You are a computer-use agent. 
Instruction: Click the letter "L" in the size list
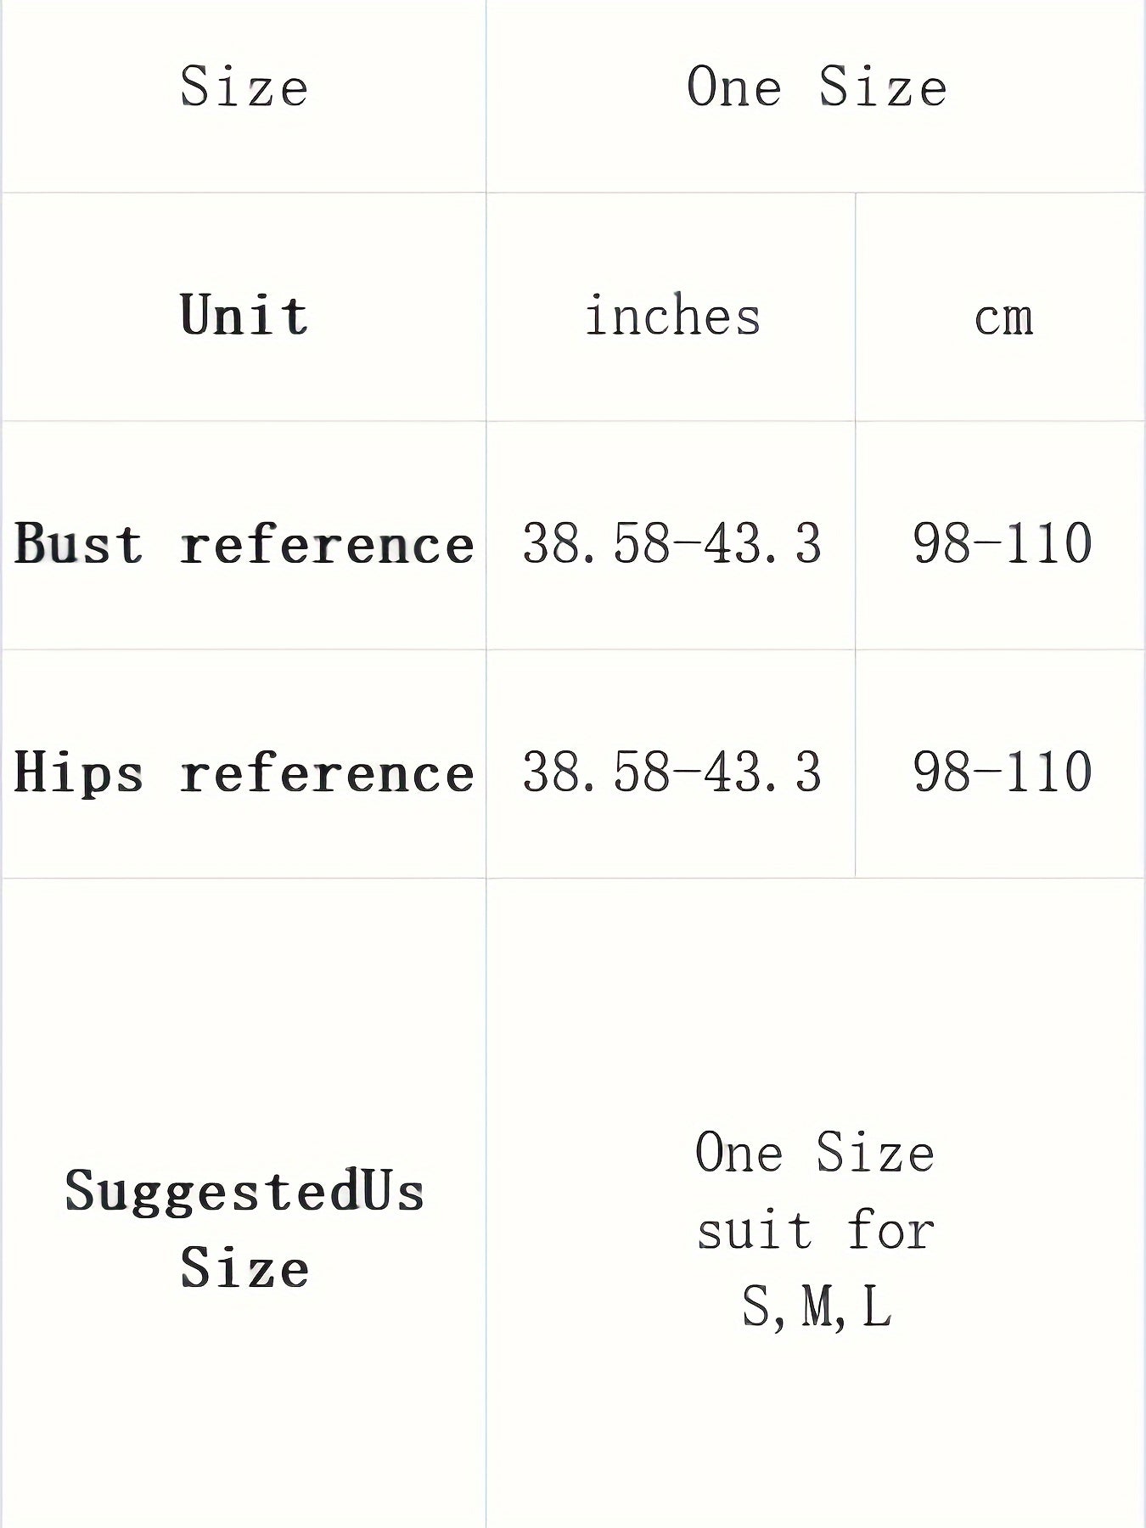point(877,1306)
